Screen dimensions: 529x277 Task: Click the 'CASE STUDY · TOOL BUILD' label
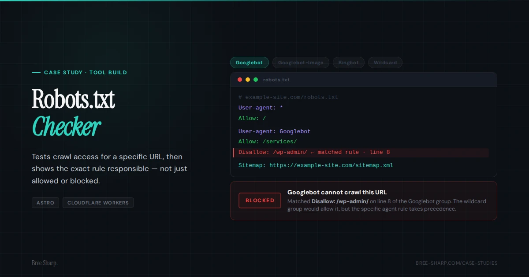click(x=86, y=73)
